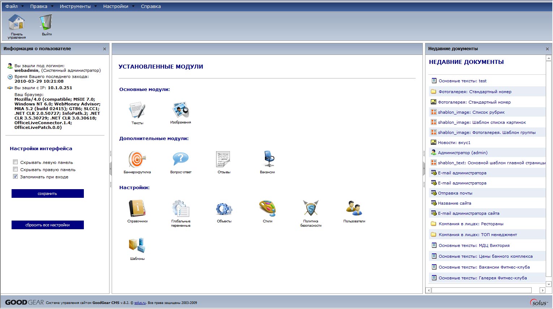
Task: Close the Недавние документы panel
Action: click(x=547, y=49)
